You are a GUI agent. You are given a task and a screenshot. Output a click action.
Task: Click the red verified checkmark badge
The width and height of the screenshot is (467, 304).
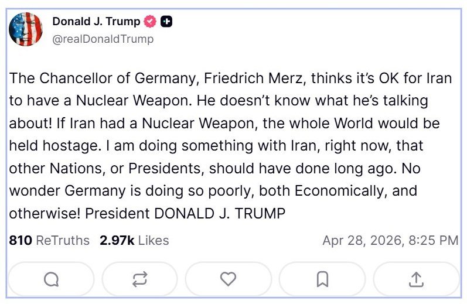(151, 22)
